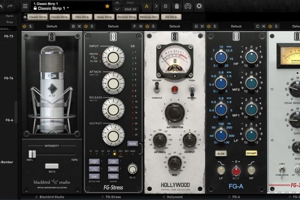Click the lock icon beside Classic Strip 1
The width and height of the screenshot is (300, 200).
click(x=35, y=8)
